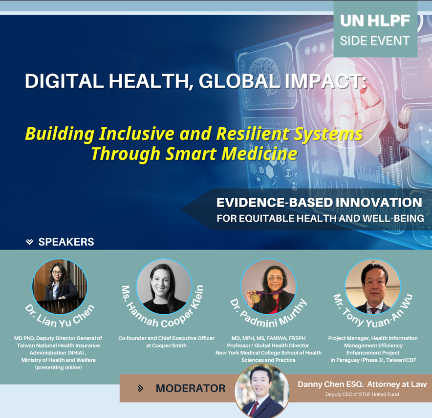Click Danny Chen ESQ. Attorney at Law name
Image resolution: width=432 pixels, height=418 pixels.
362,384
